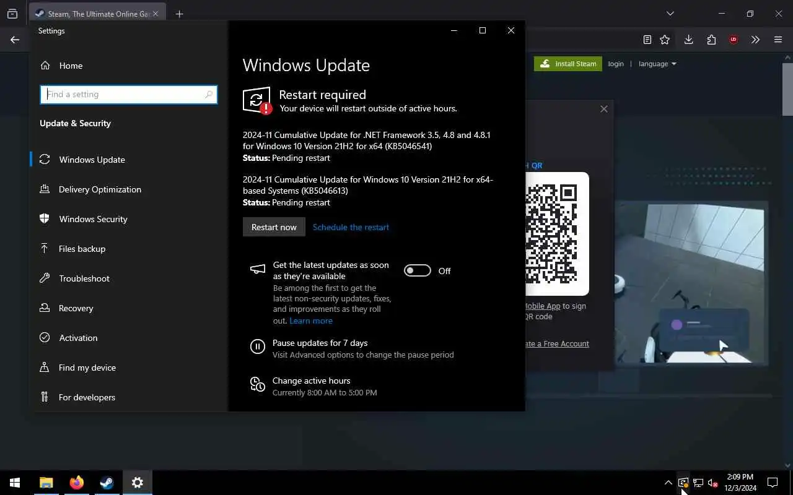This screenshot has width=793, height=495.
Task: Click the Find a setting search box
Action: click(129, 94)
